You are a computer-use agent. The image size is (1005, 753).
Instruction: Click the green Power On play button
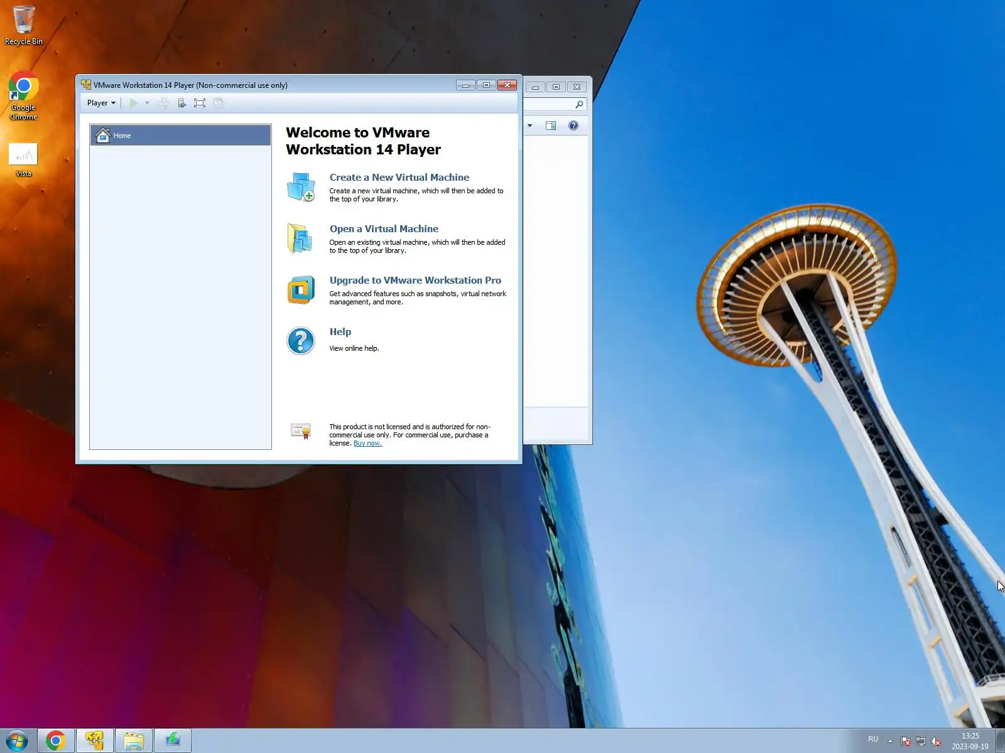pos(133,103)
